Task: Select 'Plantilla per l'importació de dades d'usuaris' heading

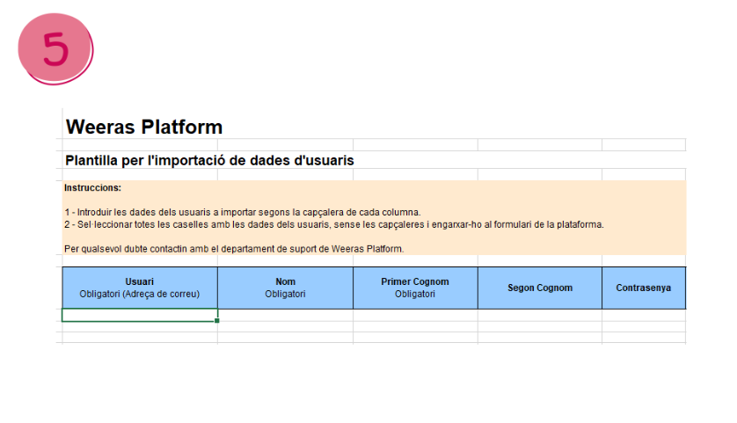Action: (209, 160)
